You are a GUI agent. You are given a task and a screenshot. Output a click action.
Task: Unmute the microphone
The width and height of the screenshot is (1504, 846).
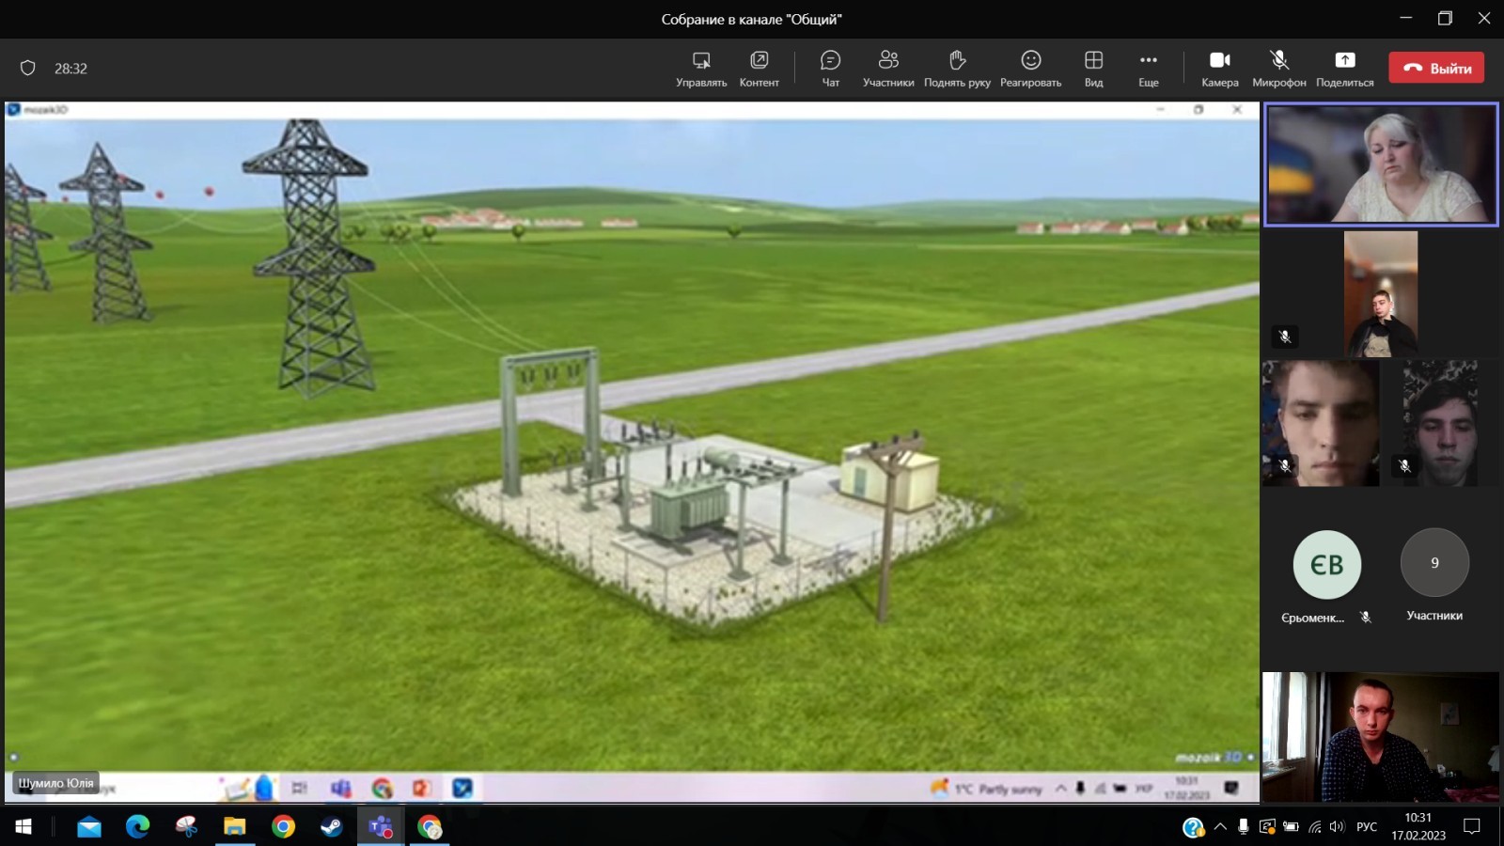tap(1278, 69)
